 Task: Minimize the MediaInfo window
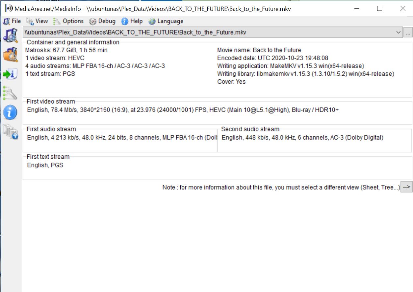tap(356, 9)
